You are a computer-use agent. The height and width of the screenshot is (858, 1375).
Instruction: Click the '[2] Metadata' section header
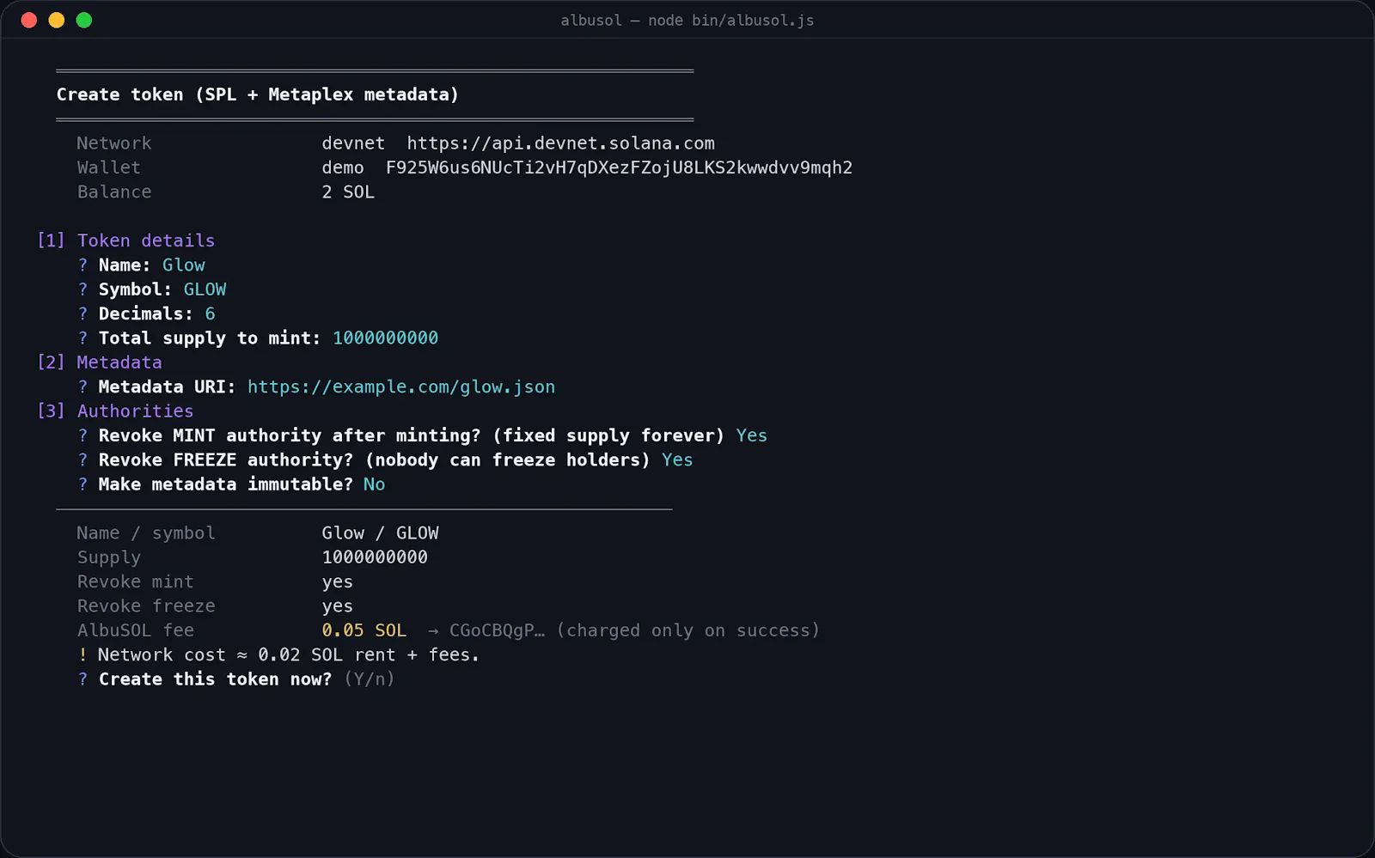tap(100, 362)
